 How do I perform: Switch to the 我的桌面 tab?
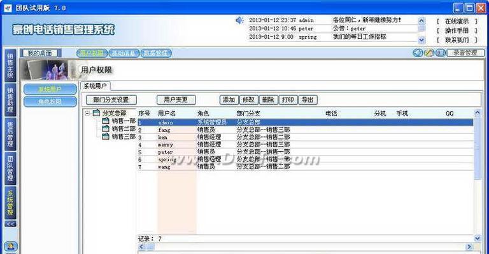pyautogui.click(x=40, y=53)
